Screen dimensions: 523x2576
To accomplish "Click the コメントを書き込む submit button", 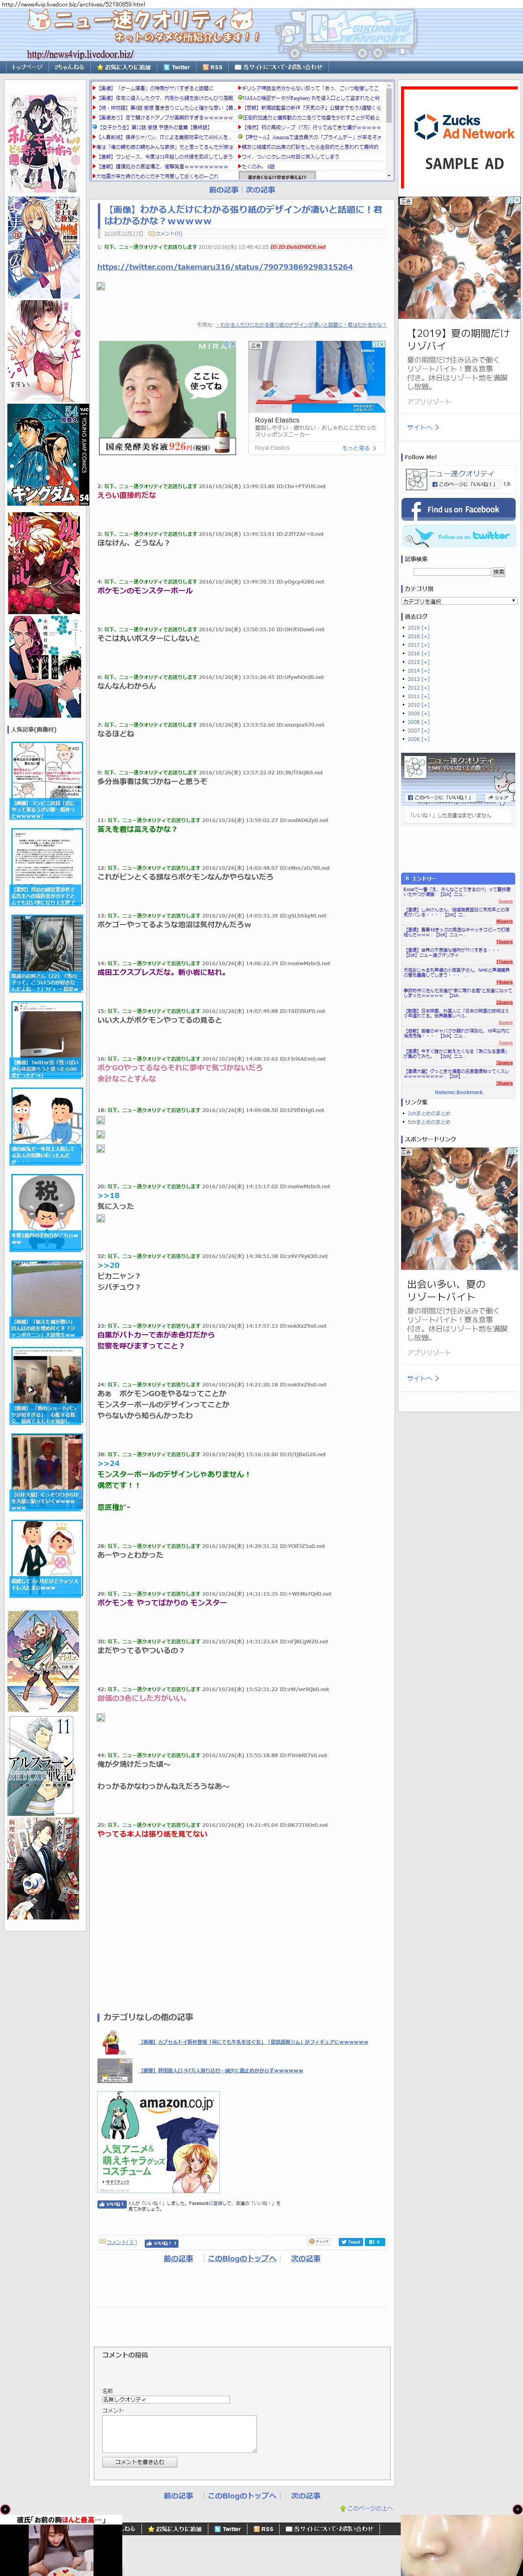I will pyautogui.click(x=139, y=2461).
